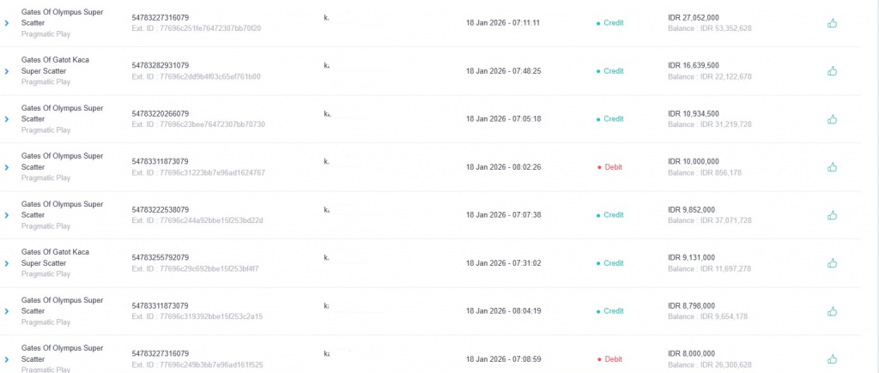Expand the transaction row at 07:07:38

7,215
